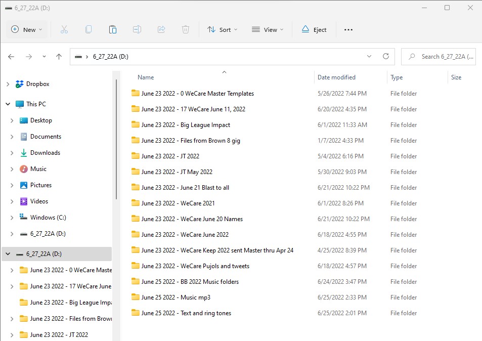Select the 'Big League Impact' folder in list
This screenshot has width=482, height=341.
186,125
